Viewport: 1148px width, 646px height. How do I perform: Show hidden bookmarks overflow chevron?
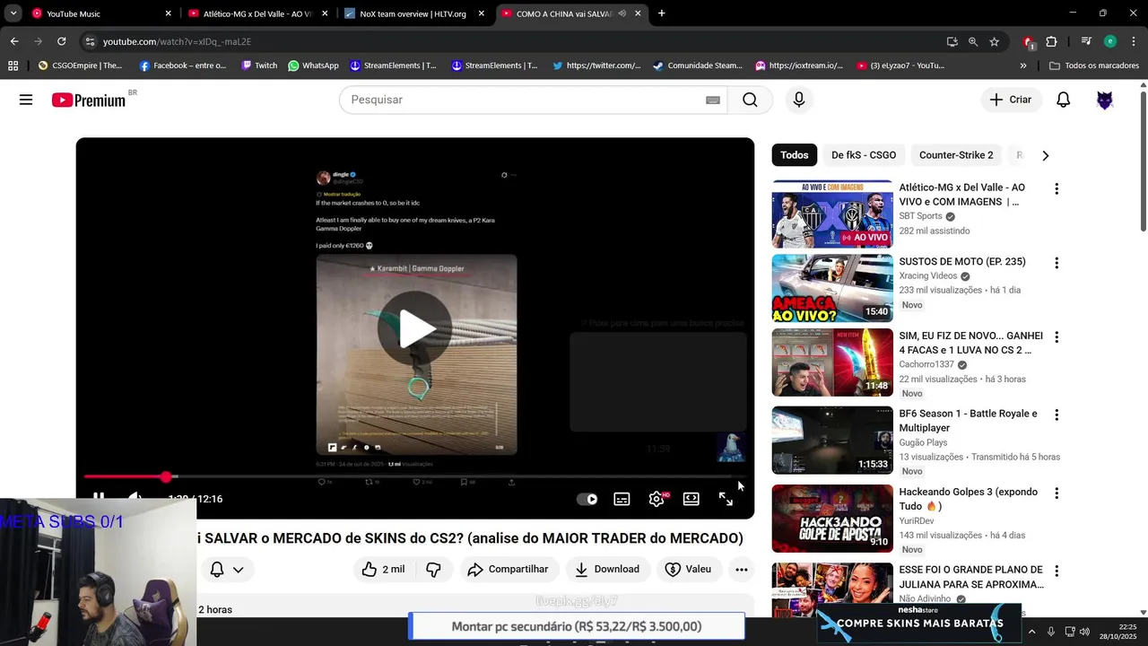(1023, 65)
